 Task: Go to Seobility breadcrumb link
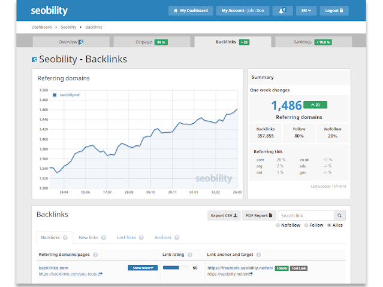(68, 27)
